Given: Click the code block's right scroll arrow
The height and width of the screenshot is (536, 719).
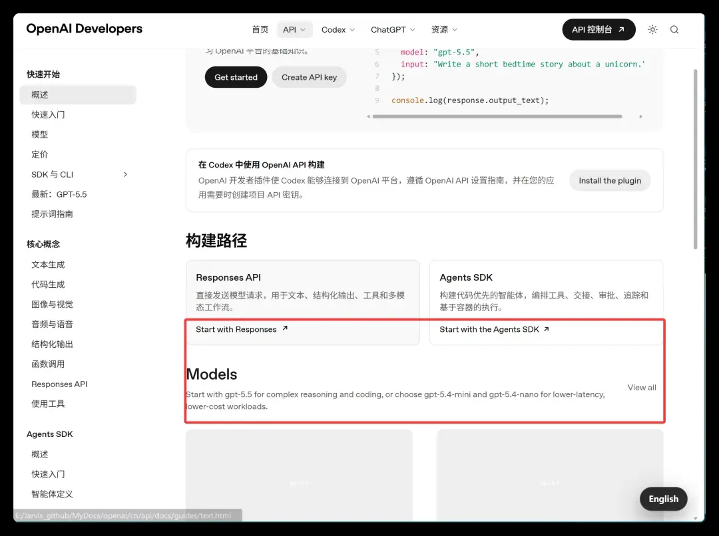Looking at the screenshot, I should coord(640,116).
